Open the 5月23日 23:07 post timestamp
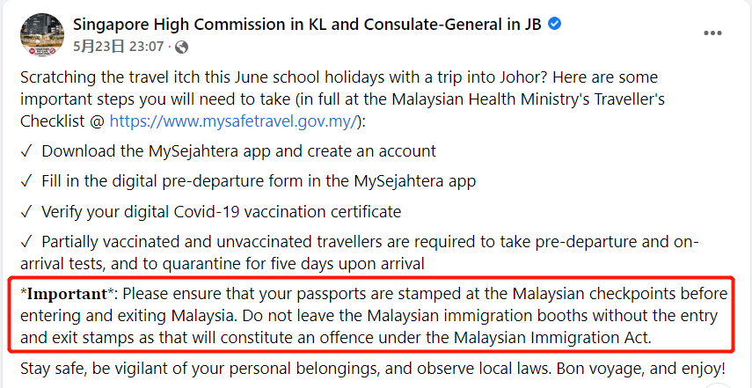 (119, 47)
